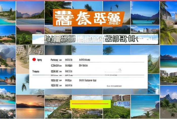The height and width of the screenshot is (119, 177).
Task: Open the turquoise lake and blue mountains thumbnail
Action: coord(145,13)
